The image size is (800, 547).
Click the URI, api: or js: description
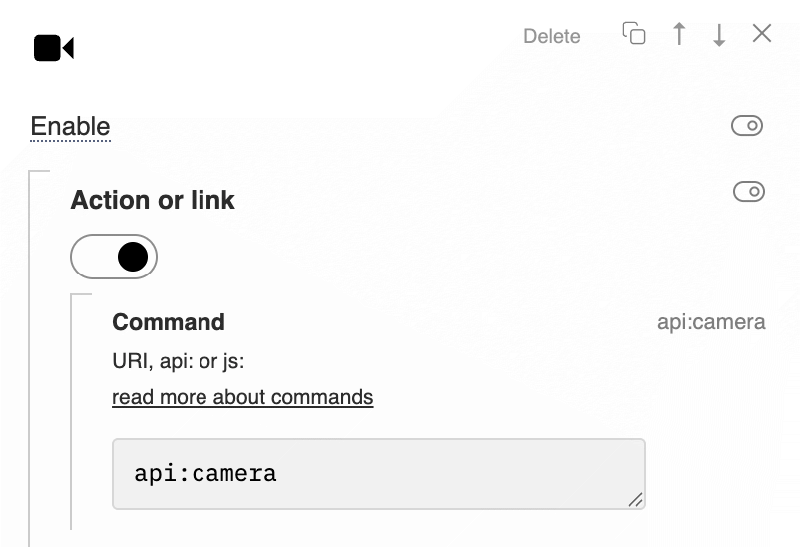(x=179, y=361)
